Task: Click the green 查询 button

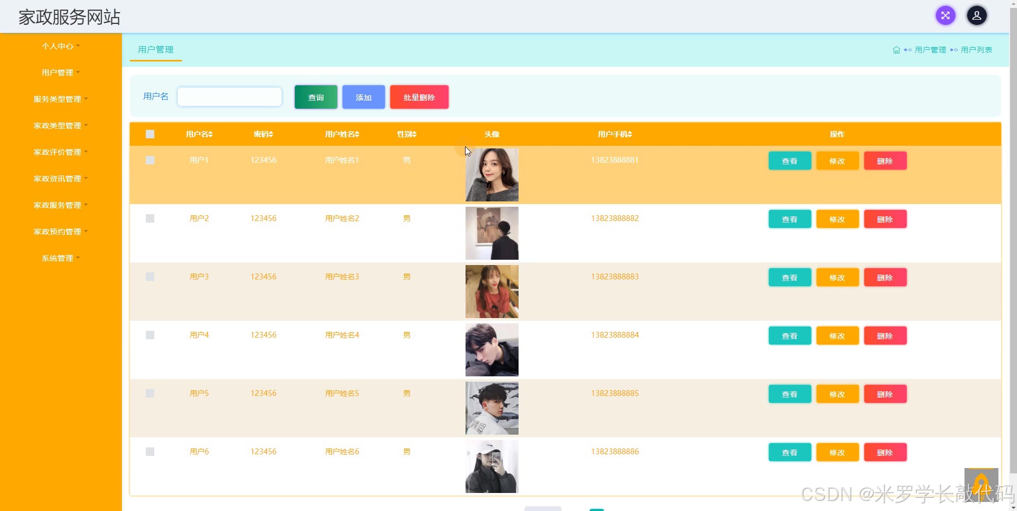Action: point(316,97)
